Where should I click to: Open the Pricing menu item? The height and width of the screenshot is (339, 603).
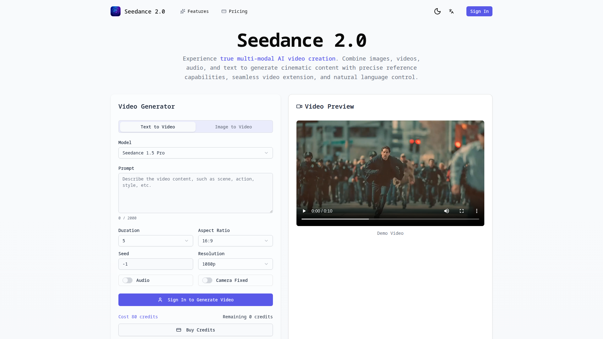tap(234, 11)
